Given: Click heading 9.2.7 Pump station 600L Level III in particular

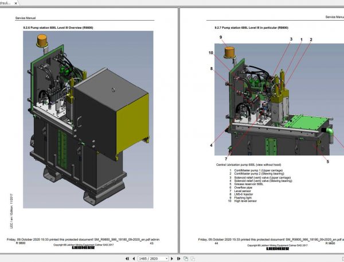Looking at the screenshot, I should (x=252, y=28).
